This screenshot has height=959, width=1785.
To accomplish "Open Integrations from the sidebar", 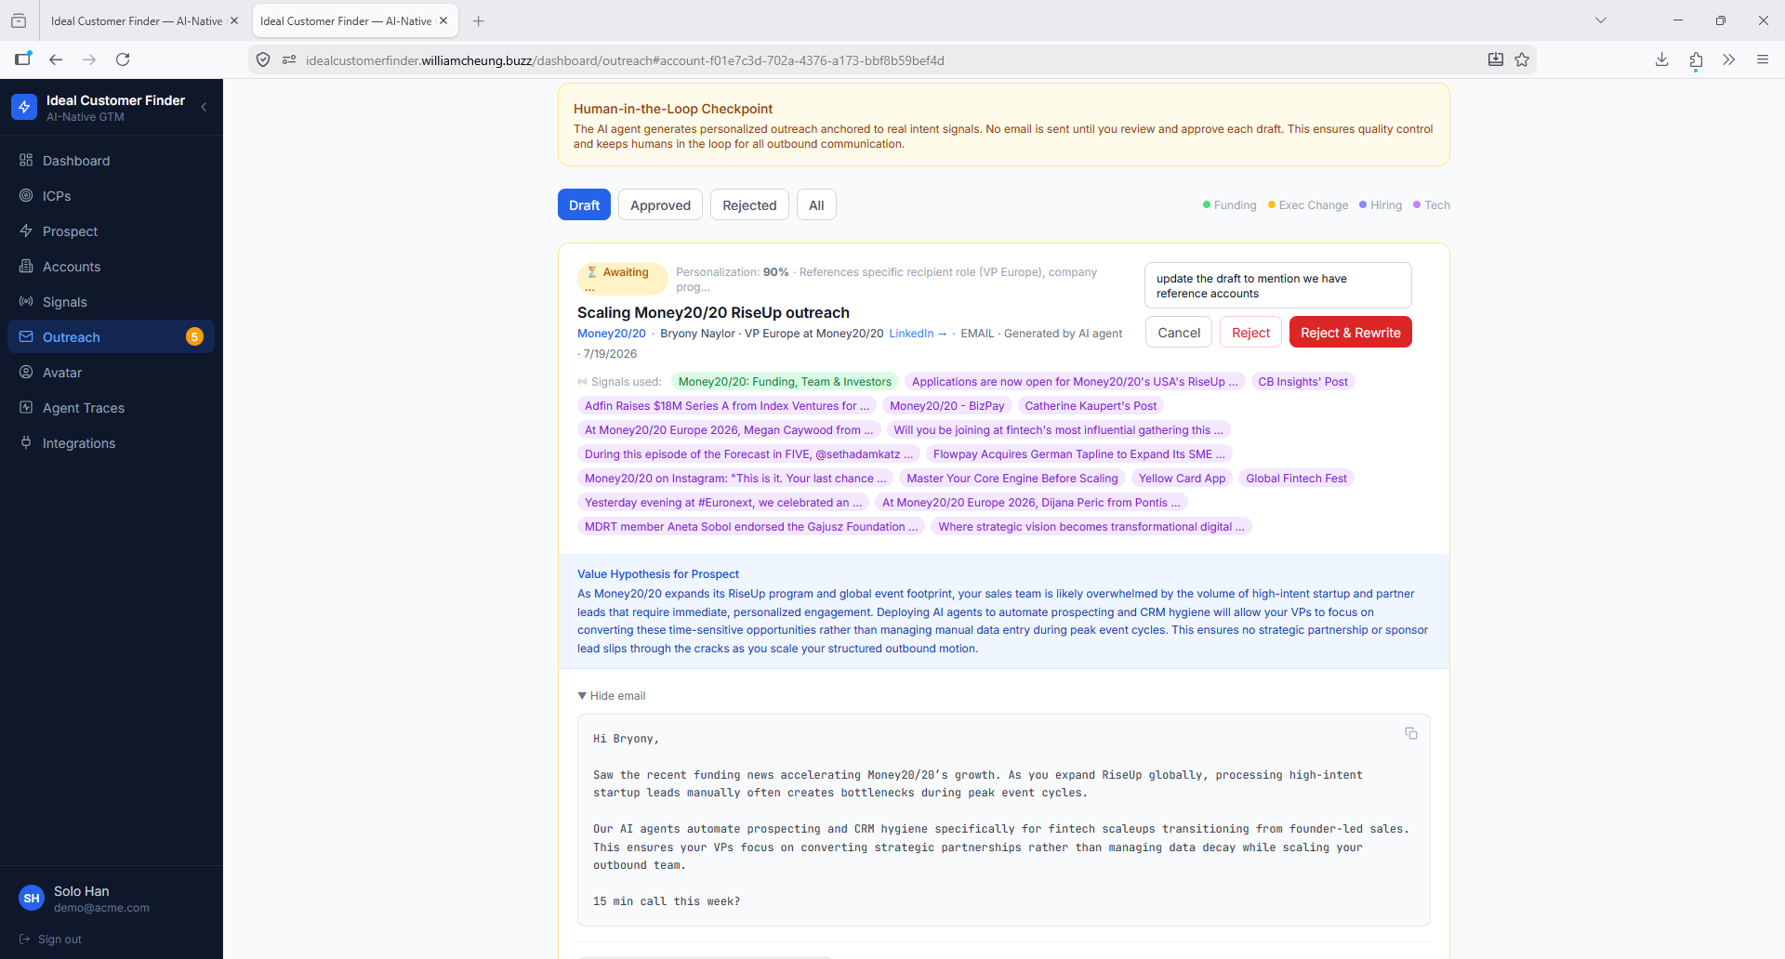I will (x=111, y=443).
